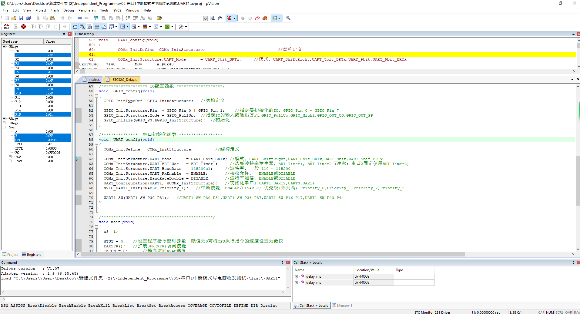Image resolution: width=580 pixels, height=314 pixels.
Task: Open the Flash menu
Action: 55,10
